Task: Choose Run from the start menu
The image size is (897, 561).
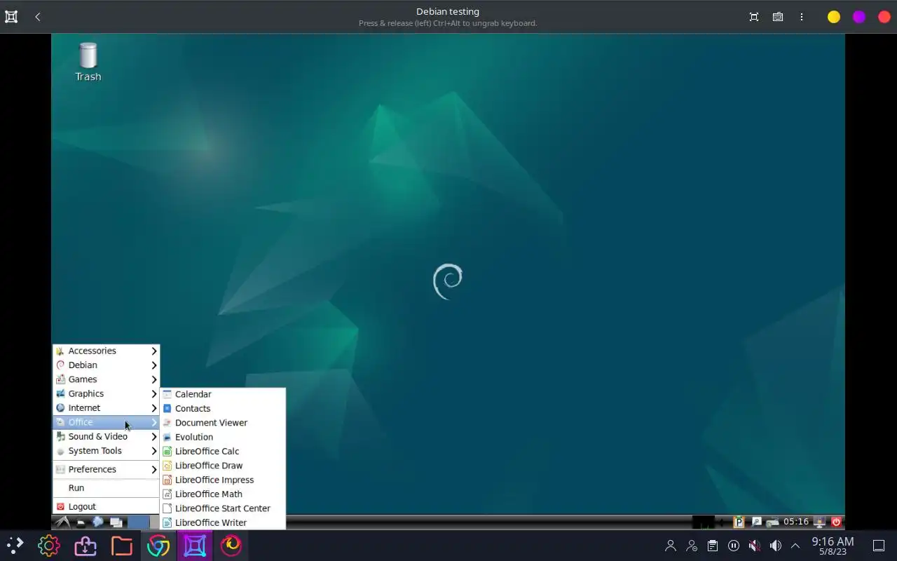Action: click(x=106, y=488)
